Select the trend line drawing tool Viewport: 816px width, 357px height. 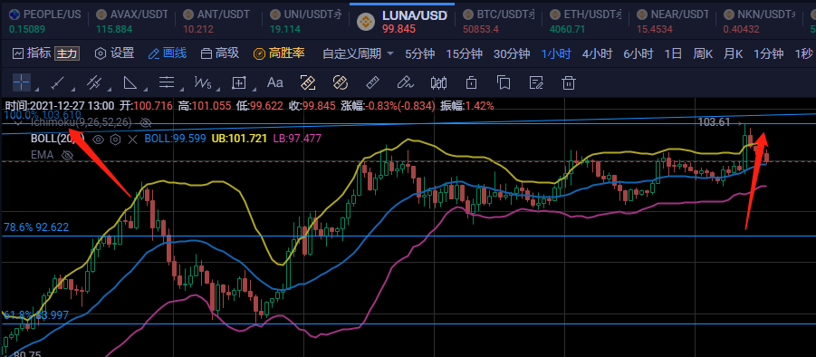coord(57,82)
